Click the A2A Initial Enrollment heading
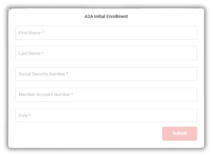This screenshot has width=213, height=157. point(106,16)
